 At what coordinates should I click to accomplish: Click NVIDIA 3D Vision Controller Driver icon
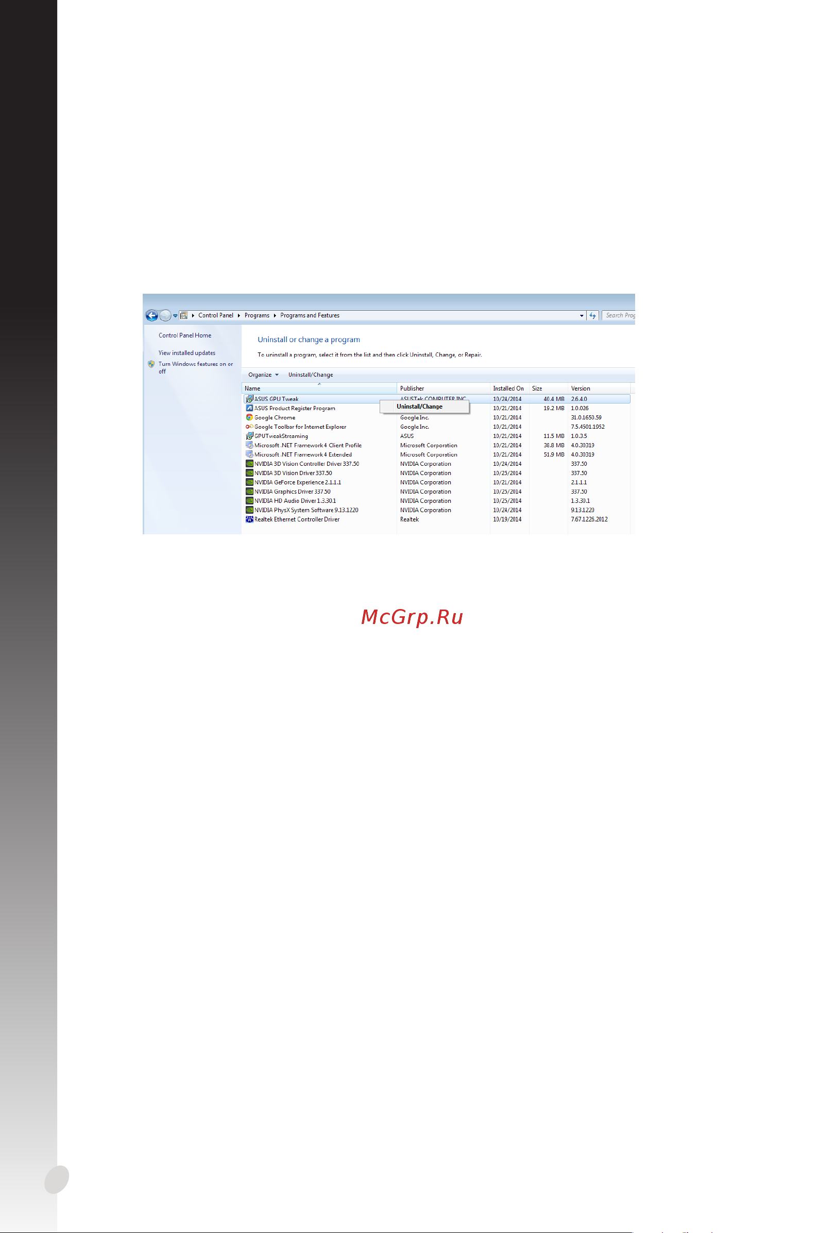(x=249, y=464)
